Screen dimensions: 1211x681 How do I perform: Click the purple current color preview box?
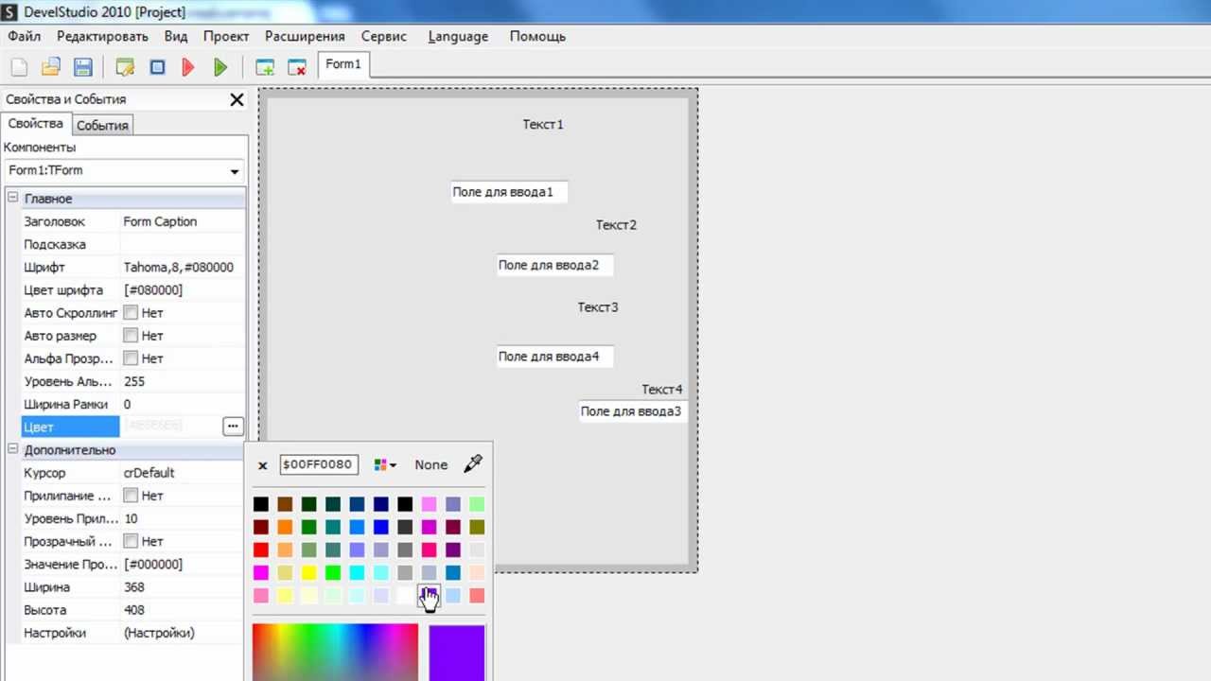(x=457, y=652)
